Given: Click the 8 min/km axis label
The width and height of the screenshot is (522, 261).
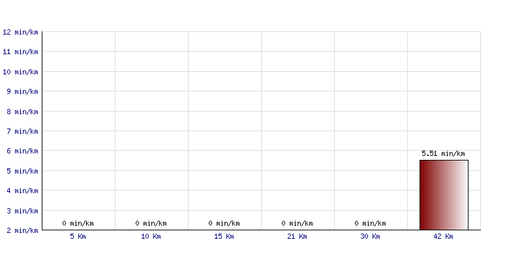Looking at the screenshot, I should (22, 112).
